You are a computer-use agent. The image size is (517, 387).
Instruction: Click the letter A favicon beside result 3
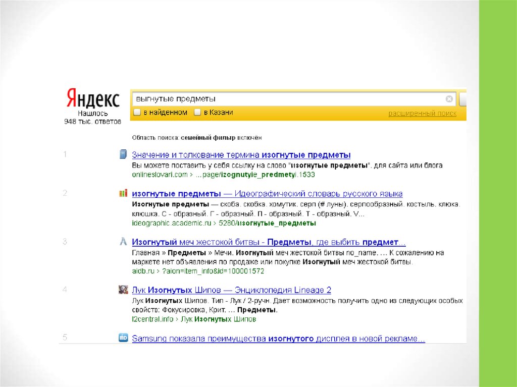(x=123, y=242)
